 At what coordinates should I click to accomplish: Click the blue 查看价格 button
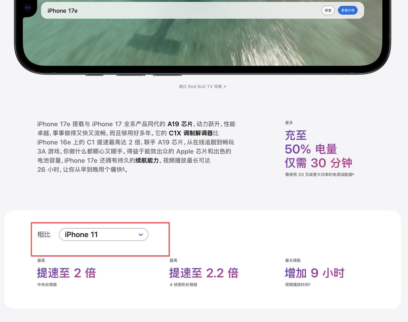point(348,11)
